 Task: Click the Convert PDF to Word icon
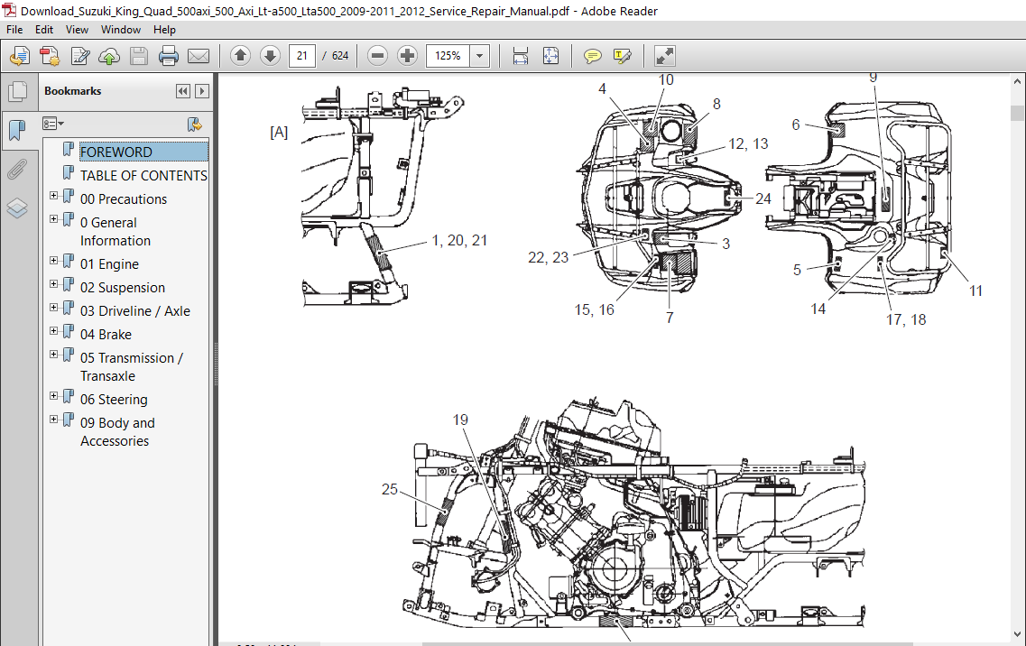(50, 56)
